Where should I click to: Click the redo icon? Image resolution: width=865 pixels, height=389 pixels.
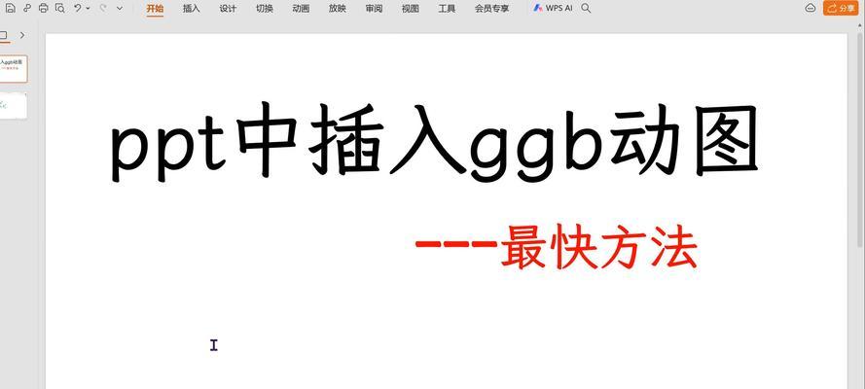(104, 8)
